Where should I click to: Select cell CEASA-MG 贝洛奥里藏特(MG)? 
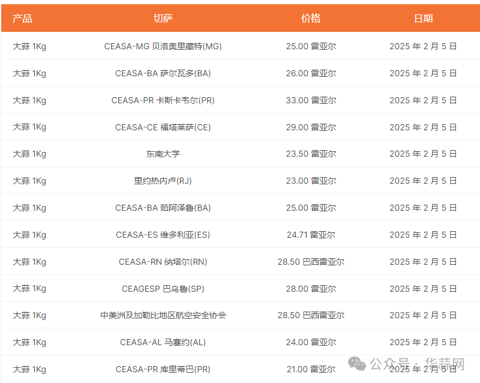pos(163,46)
